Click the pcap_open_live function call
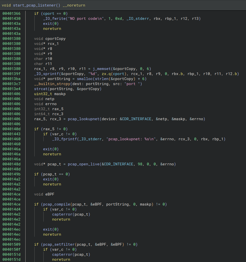 [84, 164]
